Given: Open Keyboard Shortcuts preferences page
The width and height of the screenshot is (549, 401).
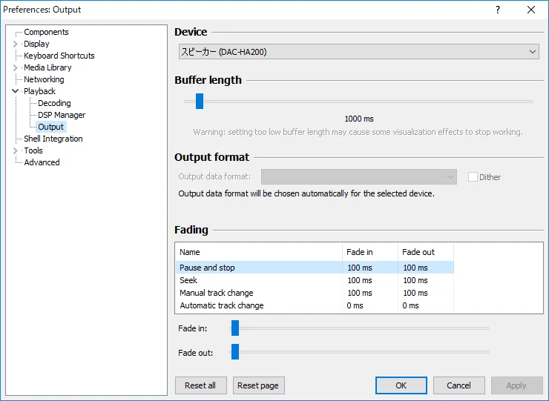Looking at the screenshot, I should (x=59, y=56).
